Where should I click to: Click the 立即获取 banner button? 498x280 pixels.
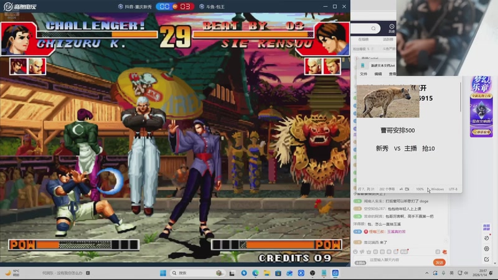[481, 132]
